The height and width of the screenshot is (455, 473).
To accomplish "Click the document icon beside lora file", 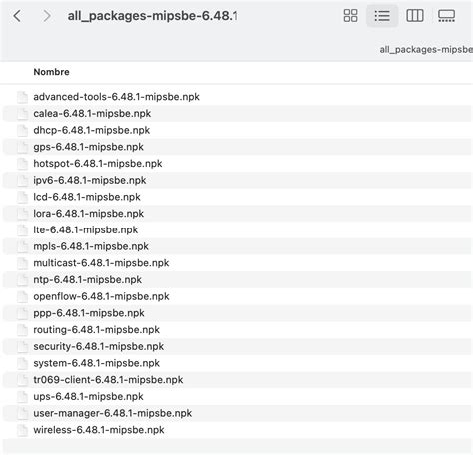I will [22, 214].
